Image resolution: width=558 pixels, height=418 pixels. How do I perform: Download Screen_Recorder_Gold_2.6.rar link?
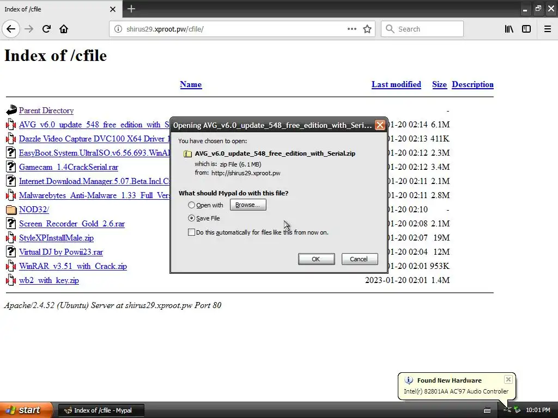(x=72, y=224)
